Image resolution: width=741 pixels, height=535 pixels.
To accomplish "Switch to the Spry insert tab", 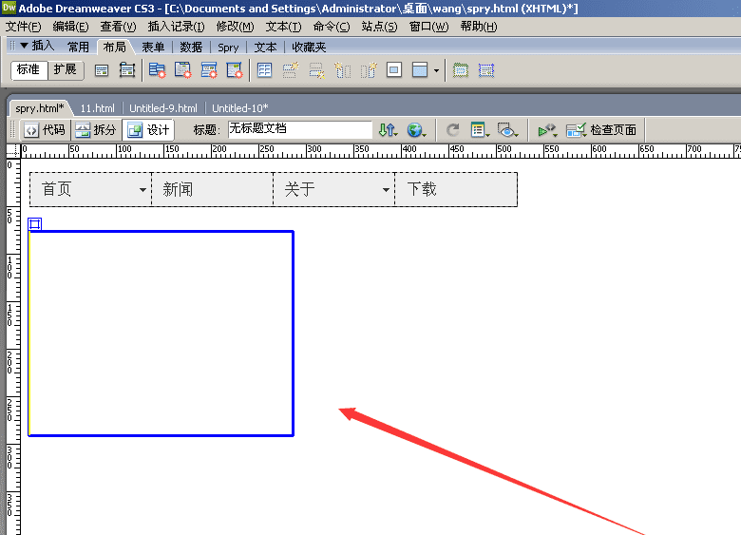I will point(228,48).
